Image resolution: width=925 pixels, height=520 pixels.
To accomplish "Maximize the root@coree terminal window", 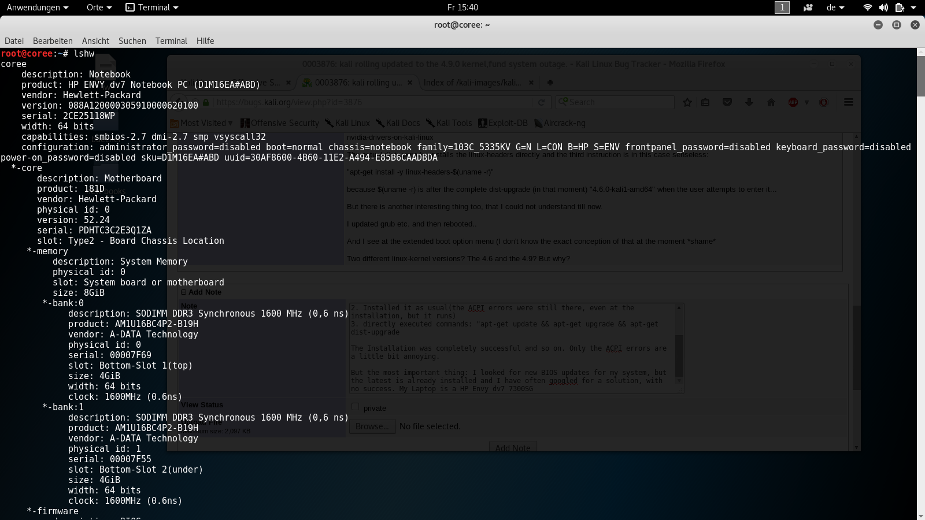I will 897,25.
